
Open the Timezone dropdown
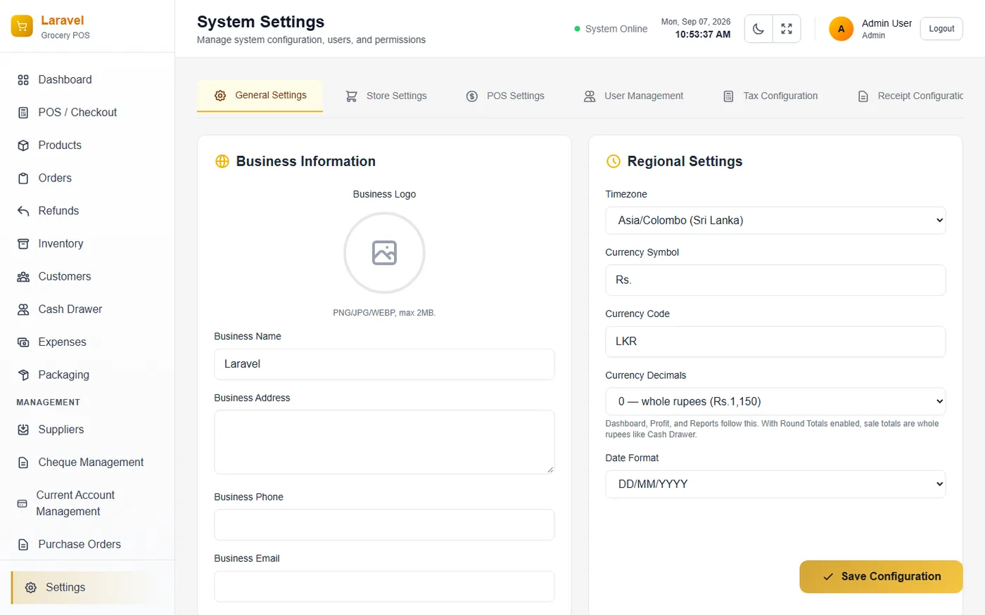pos(775,221)
